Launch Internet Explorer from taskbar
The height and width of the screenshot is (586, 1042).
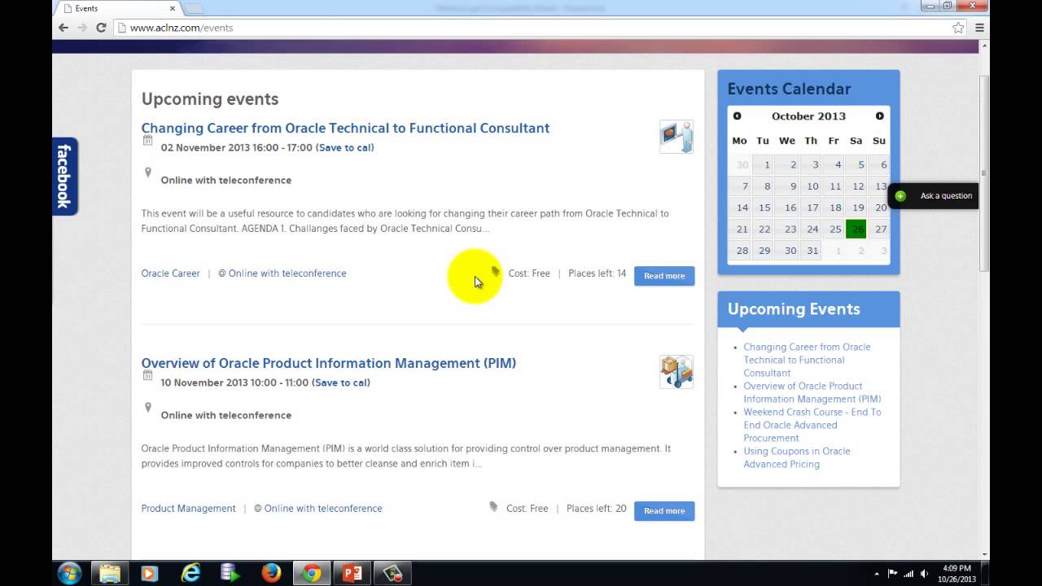pyautogui.click(x=190, y=574)
